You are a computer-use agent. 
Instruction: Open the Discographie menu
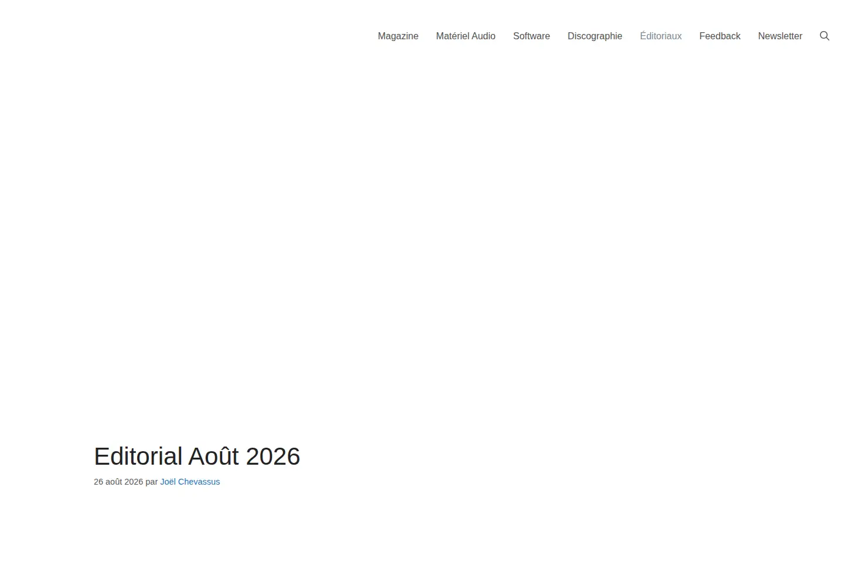(x=595, y=36)
